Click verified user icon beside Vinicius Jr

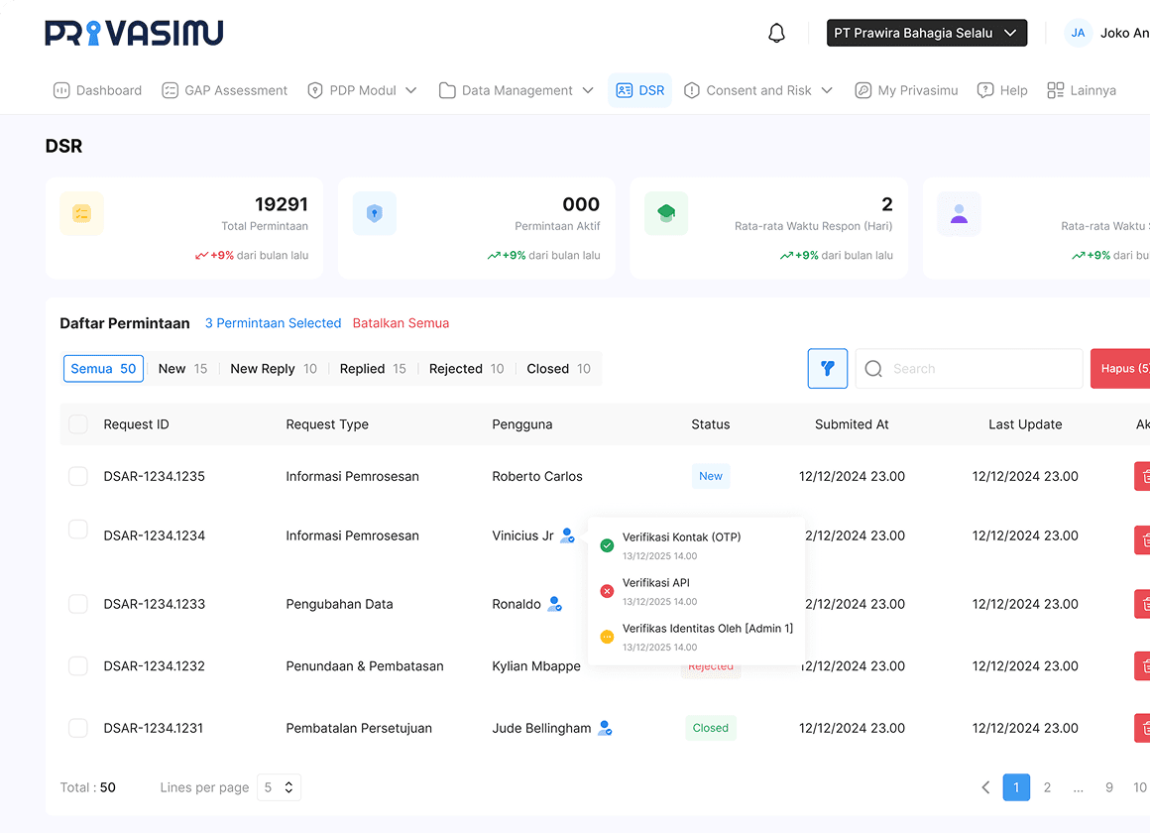[x=567, y=535]
